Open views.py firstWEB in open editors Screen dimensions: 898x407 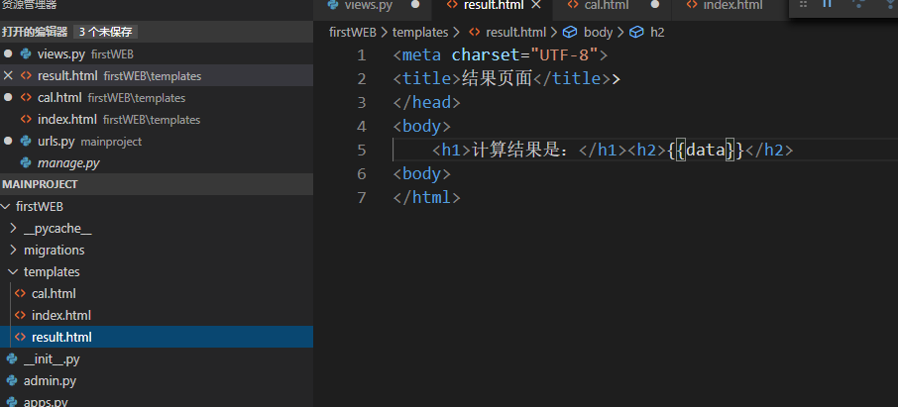tap(157, 53)
